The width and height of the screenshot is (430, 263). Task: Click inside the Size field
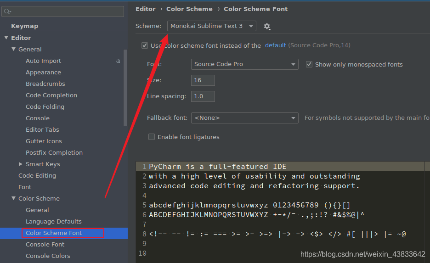[203, 80]
